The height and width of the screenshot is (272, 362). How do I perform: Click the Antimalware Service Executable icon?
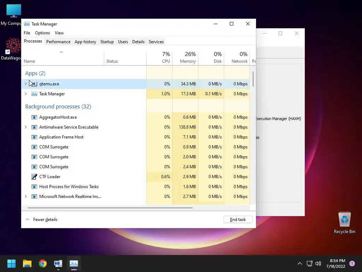tap(34, 127)
